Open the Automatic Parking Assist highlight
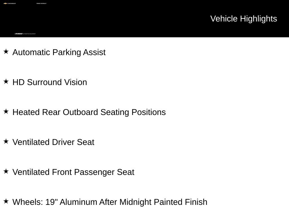 click(59, 52)
